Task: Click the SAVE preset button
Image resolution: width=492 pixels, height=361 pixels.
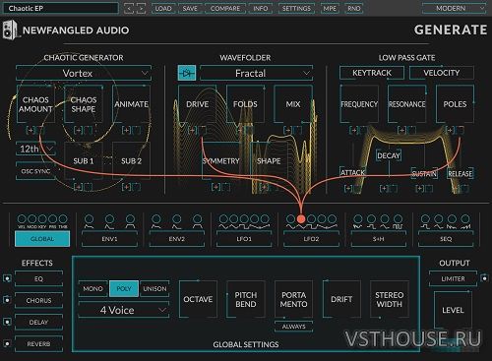Action: pos(190,8)
